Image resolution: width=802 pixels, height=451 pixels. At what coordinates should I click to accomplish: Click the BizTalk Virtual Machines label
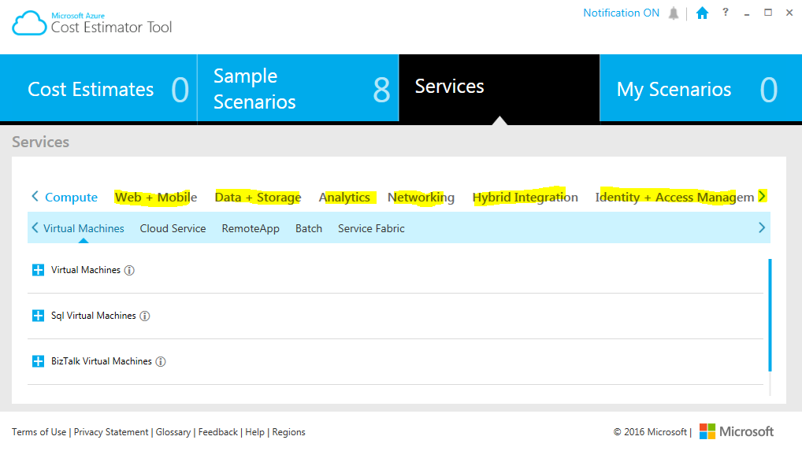pos(102,361)
